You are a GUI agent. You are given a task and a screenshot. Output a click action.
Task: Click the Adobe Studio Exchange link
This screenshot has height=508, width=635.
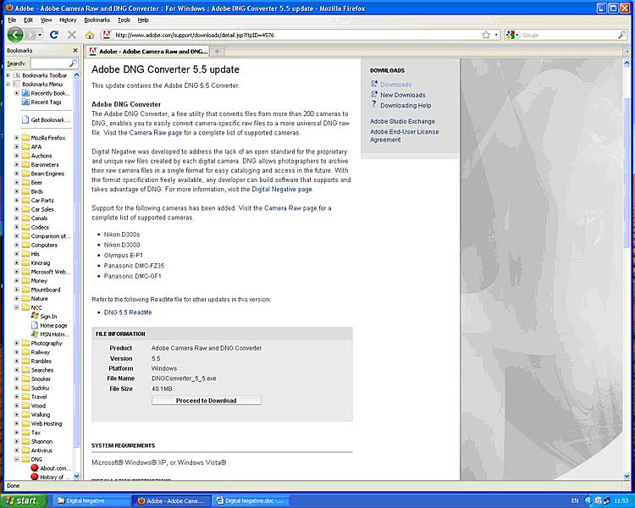coord(401,121)
